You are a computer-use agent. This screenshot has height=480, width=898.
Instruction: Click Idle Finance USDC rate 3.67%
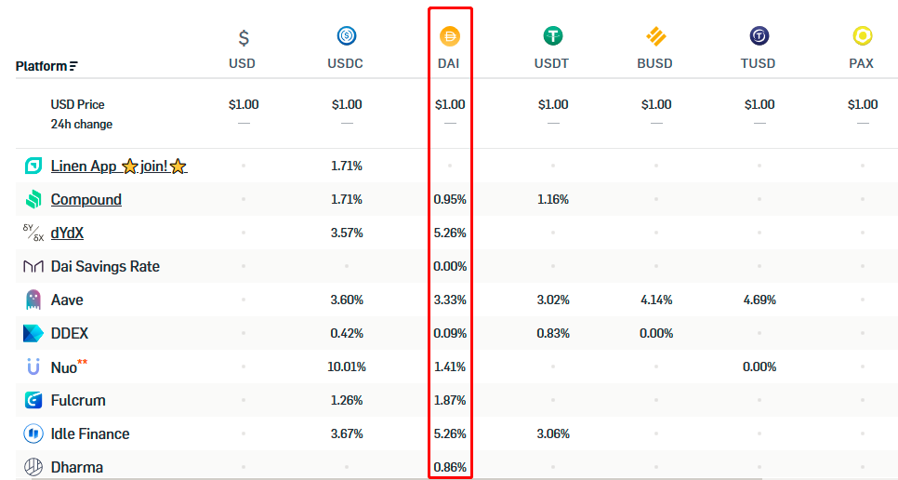pyautogui.click(x=347, y=433)
